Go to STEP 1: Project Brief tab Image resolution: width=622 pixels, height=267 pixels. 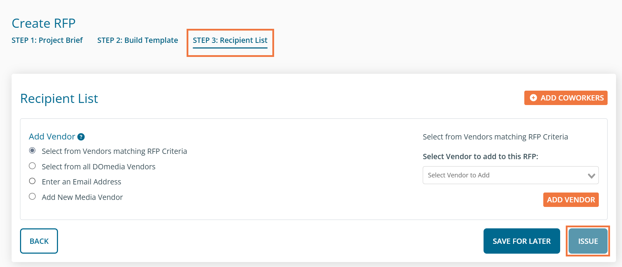point(47,40)
